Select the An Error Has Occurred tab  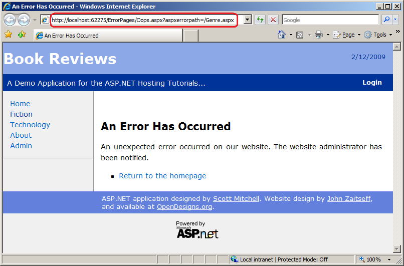coord(108,36)
